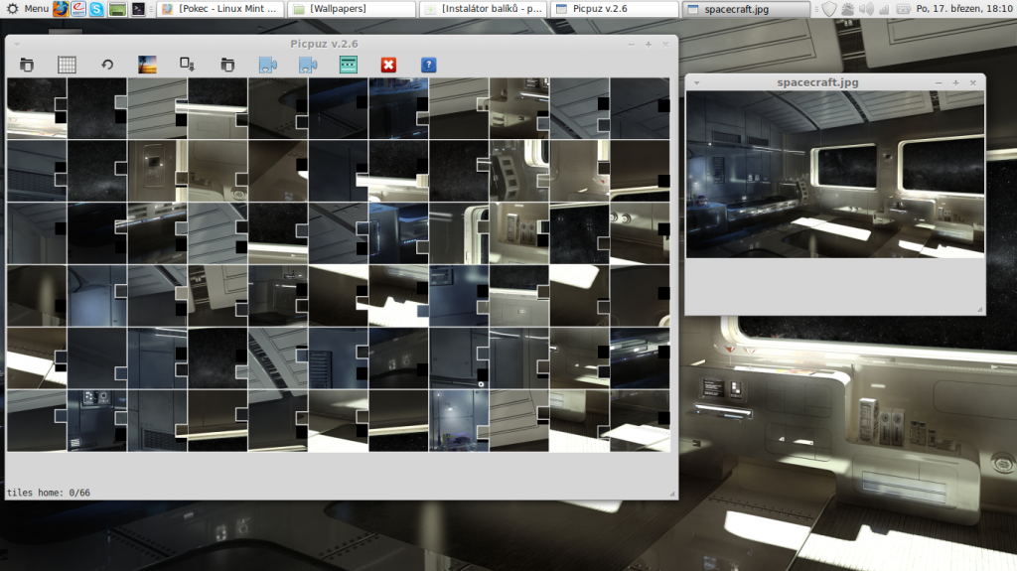Image resolution: width=1017 pixels, height=571 pixels.
Task: Click the first blue puzzle-piece icon beside stacked pages
Action: tap(268, 65)
